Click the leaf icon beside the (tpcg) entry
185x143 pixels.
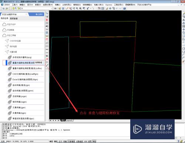tap(10, 57)
